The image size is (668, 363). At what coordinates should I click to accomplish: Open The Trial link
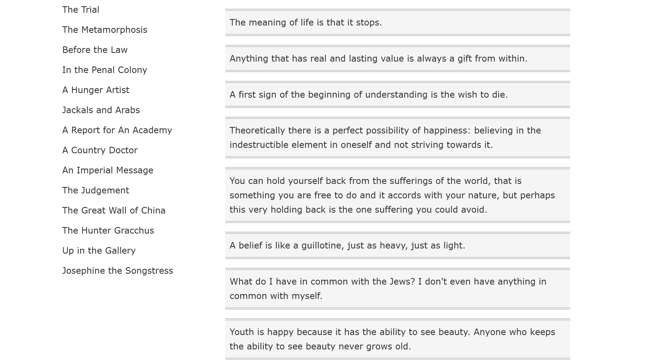coord(81,10)
